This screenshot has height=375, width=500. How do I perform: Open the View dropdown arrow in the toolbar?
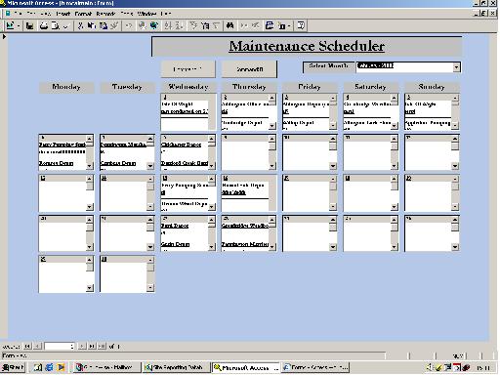(x=19, y=25)
